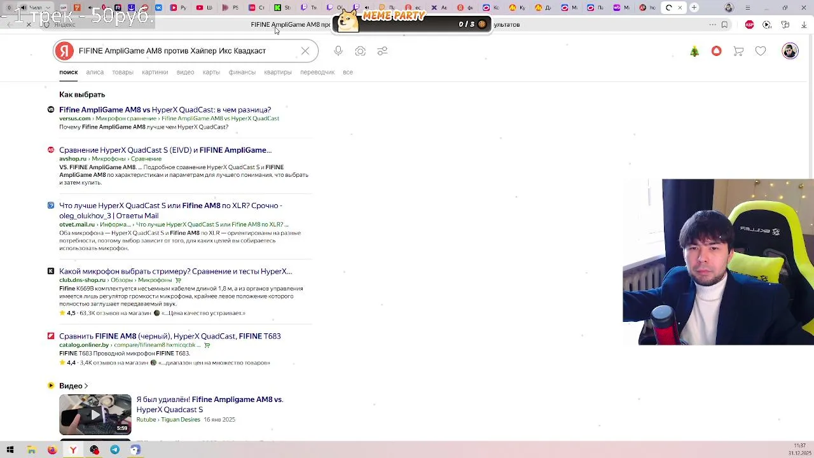
Task: Open 'Какой микрофон выбрать стримеру?' result
Action: pyautogui.click(x=176, y=271)
